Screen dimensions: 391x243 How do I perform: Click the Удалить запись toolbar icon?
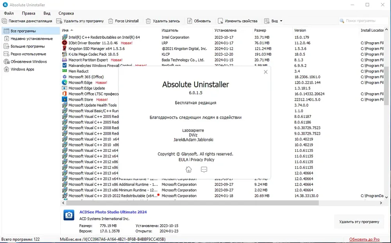[x=148, y=21]
